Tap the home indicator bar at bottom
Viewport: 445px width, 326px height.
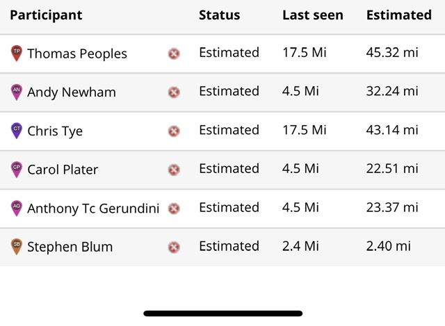click(222, 313)
